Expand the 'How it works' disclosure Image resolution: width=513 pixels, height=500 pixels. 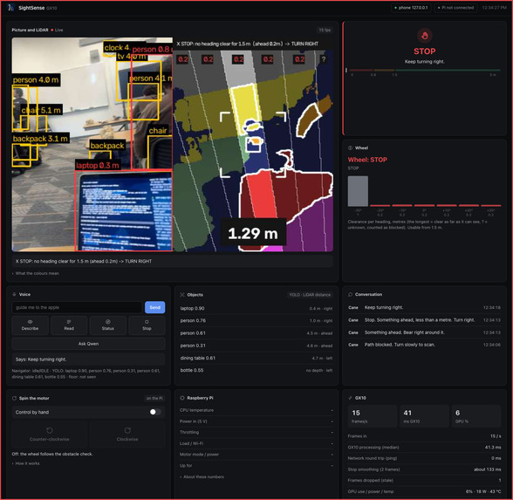(x=26, y=463)
